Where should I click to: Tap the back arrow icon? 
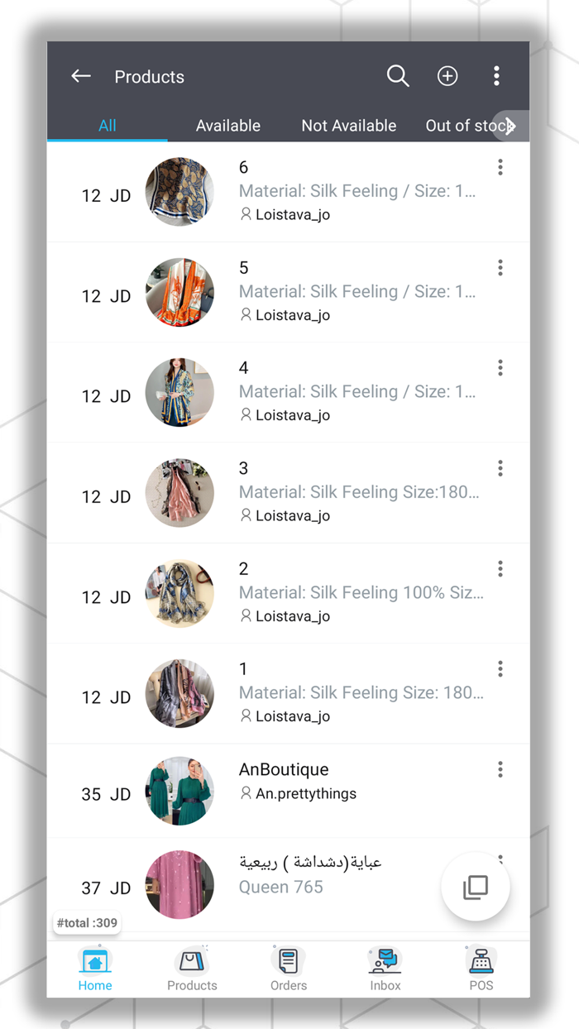[81, 77]
